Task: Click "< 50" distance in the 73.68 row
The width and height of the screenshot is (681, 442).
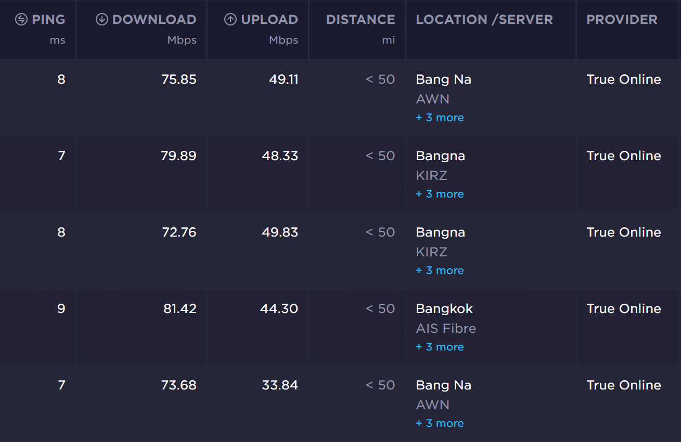Action: click(x=380, y=385)
